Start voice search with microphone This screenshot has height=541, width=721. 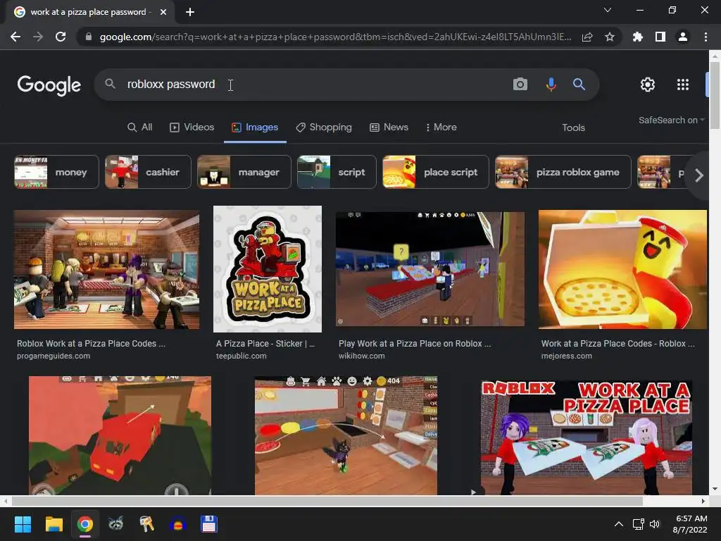pyautogui.click(x=551, y=85)
